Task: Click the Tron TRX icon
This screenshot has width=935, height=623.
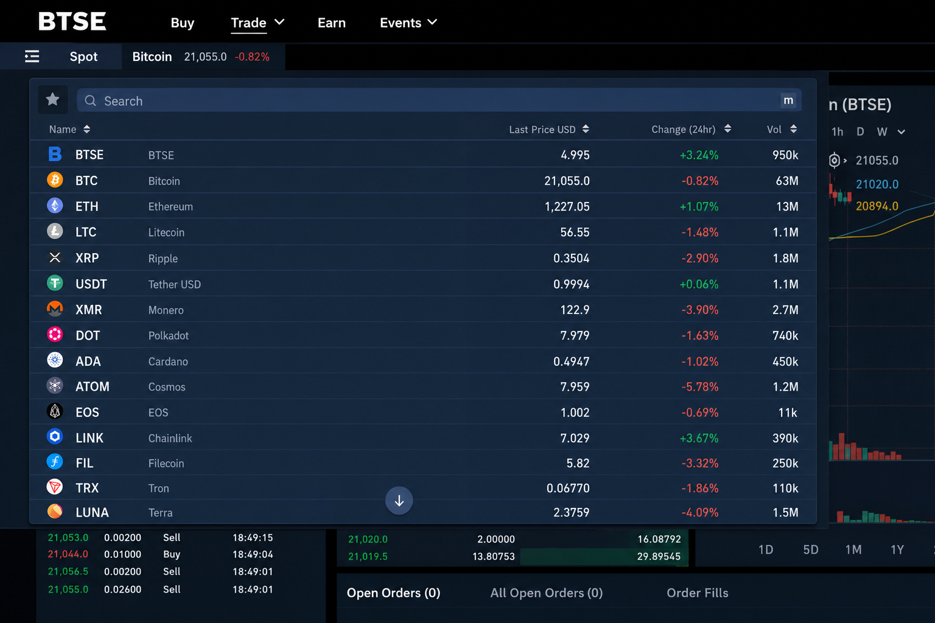Action: (55, 487)
